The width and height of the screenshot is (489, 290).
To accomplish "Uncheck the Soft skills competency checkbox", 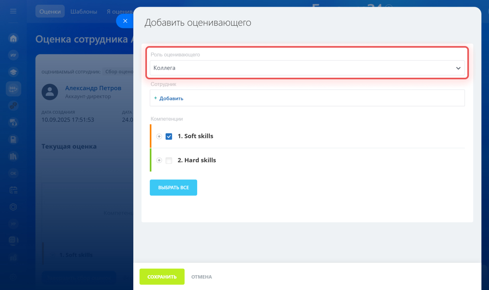I will (x=169, y=136).
